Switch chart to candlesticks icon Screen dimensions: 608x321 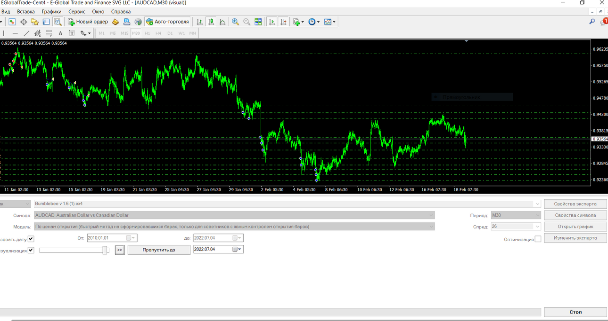[x=211, y=22]
